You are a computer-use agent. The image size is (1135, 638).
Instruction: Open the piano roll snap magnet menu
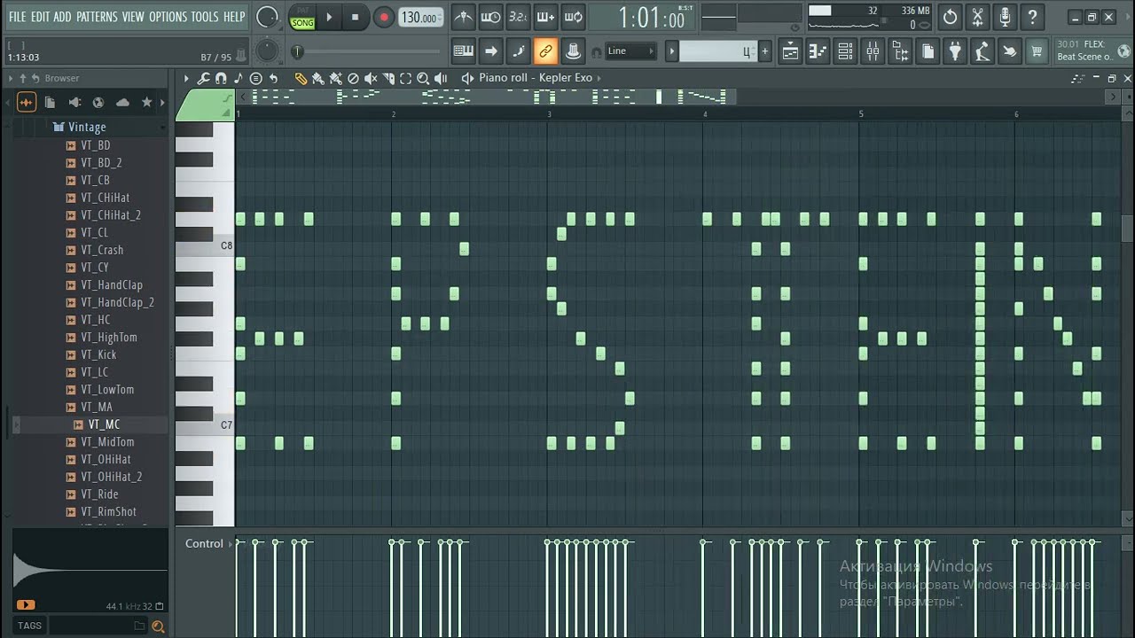(x=221, y=78)
